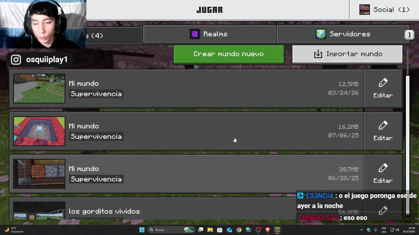The width and height of the screenshot is (419, 235).
Task: Click the Crear mundo nuevo button
Action: click(228, 54)
